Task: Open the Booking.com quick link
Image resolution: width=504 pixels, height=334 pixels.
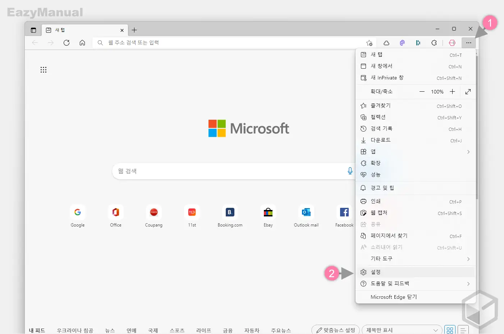Action: (x=230, y=216)
